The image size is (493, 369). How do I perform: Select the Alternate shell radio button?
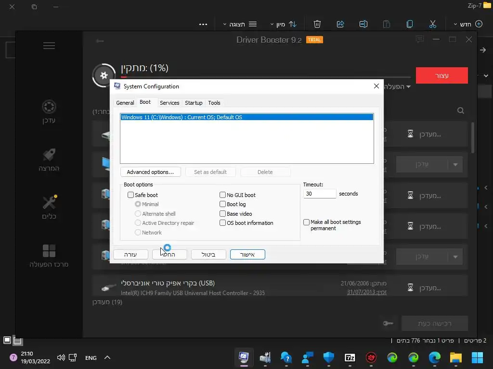point(138,214)
